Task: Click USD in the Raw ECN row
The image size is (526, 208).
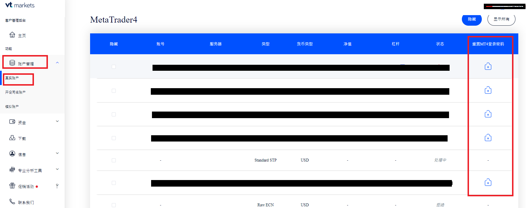Action: click(305, 205)
